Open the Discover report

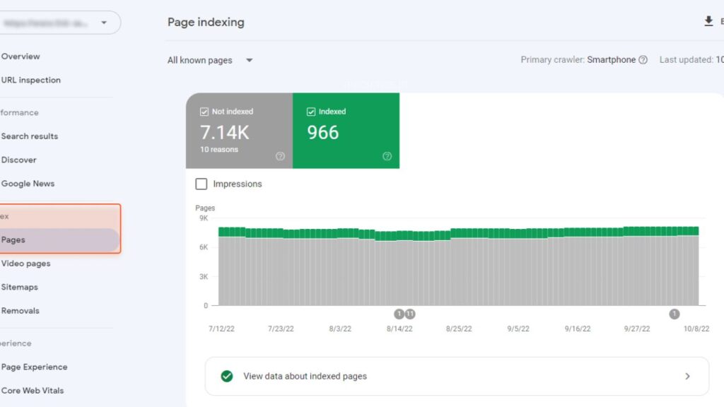[18, 160]
